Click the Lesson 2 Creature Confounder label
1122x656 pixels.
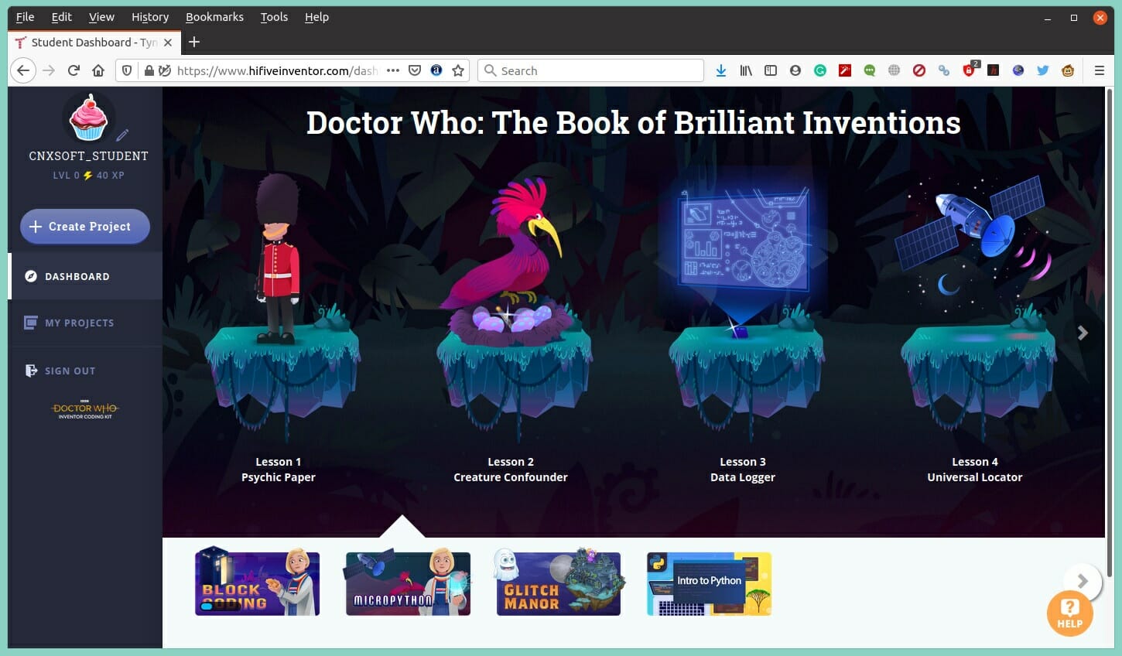511,470
